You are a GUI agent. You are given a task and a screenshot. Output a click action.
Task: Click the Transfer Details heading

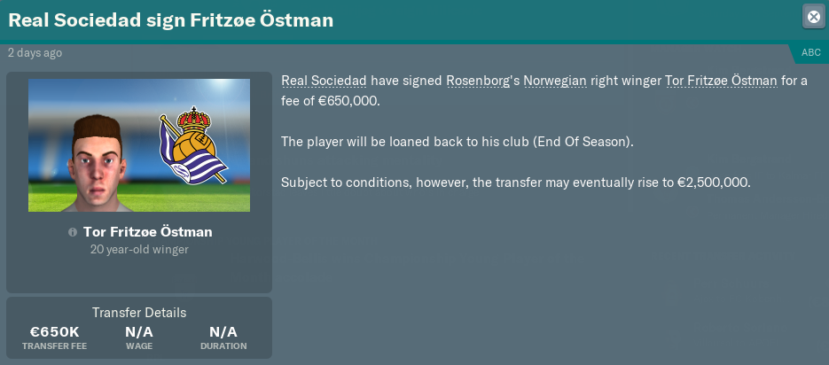coord(139,312)
